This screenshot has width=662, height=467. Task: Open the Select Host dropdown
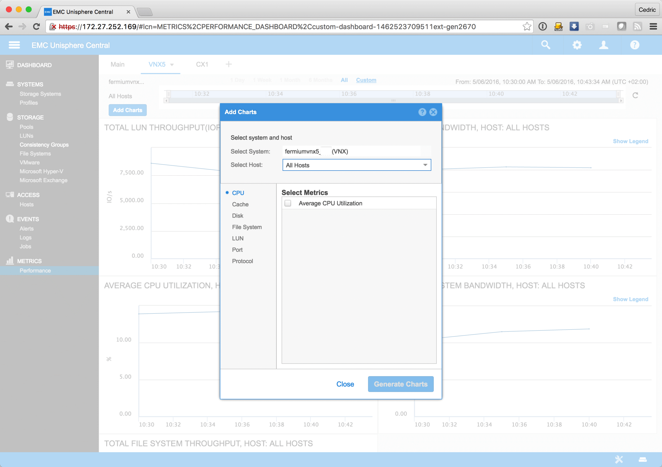(x=357, y=165)
